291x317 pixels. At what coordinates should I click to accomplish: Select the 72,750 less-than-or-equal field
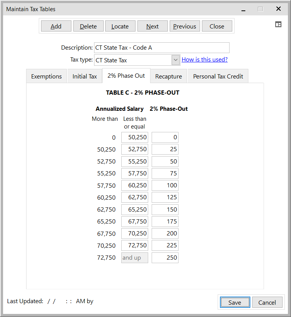point(135,245)
